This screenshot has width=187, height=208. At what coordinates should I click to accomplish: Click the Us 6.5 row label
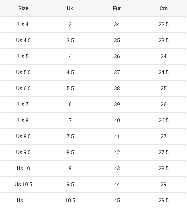[23, 88]
